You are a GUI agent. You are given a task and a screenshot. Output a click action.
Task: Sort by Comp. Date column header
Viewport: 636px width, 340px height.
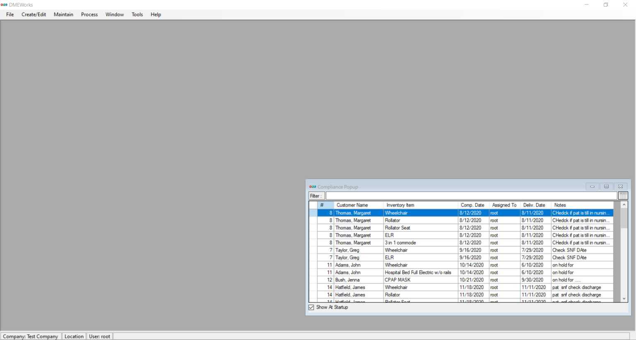(472, 205)
